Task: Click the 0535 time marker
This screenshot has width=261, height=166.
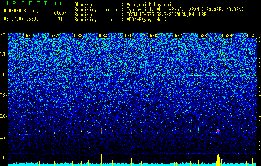Action: coord(127,36)
